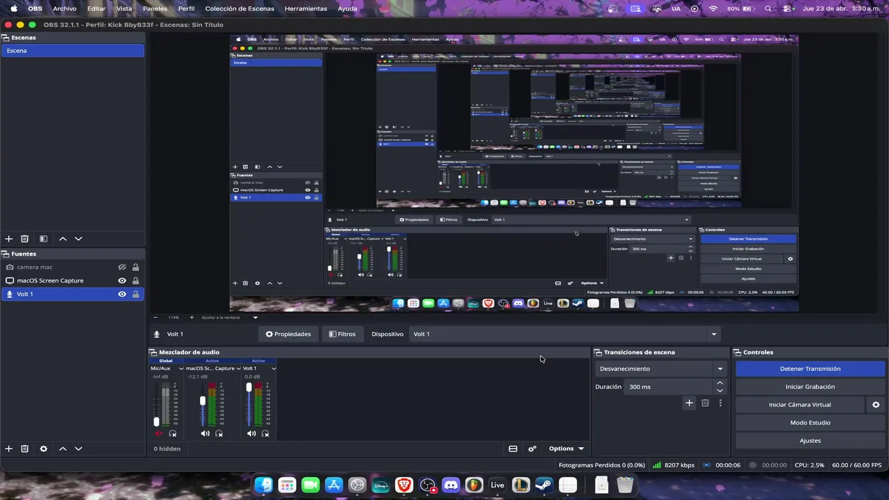The width and height of the screenshot is (889, 500).
Task: Open Discord from the Dock
Action: 451,485
